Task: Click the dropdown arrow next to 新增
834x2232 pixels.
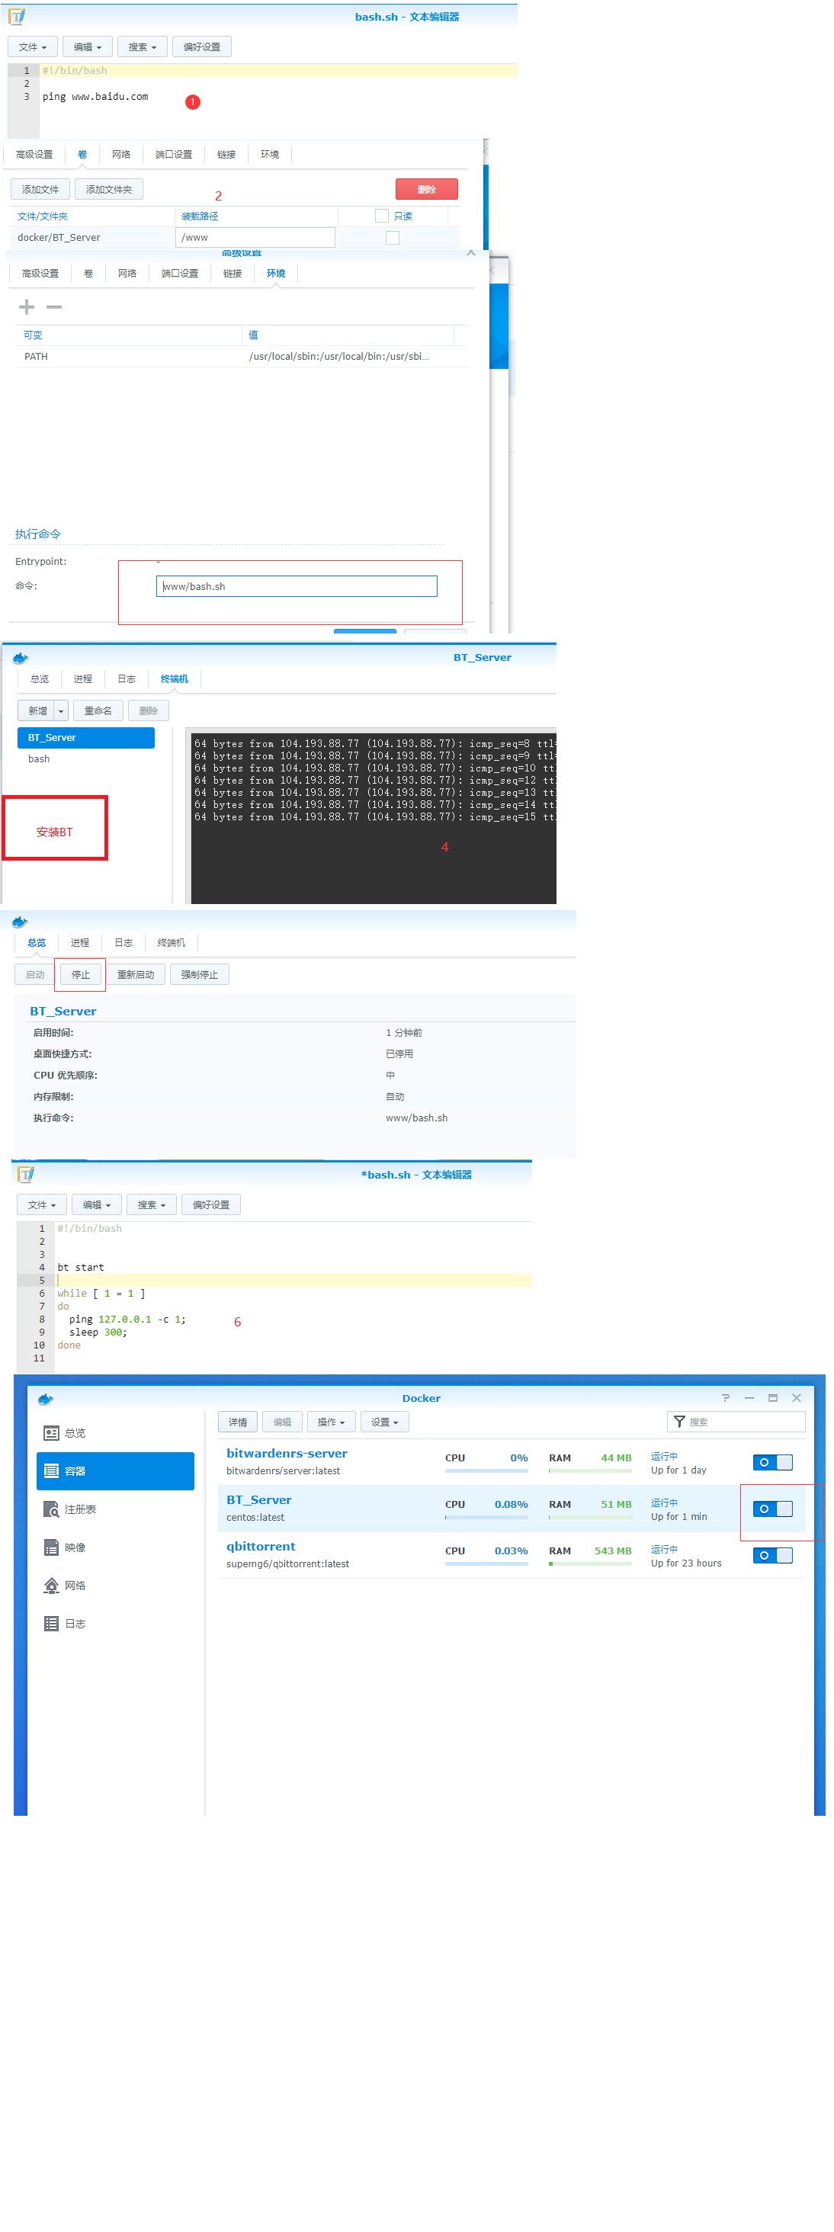Action: [x=61, y=710]
